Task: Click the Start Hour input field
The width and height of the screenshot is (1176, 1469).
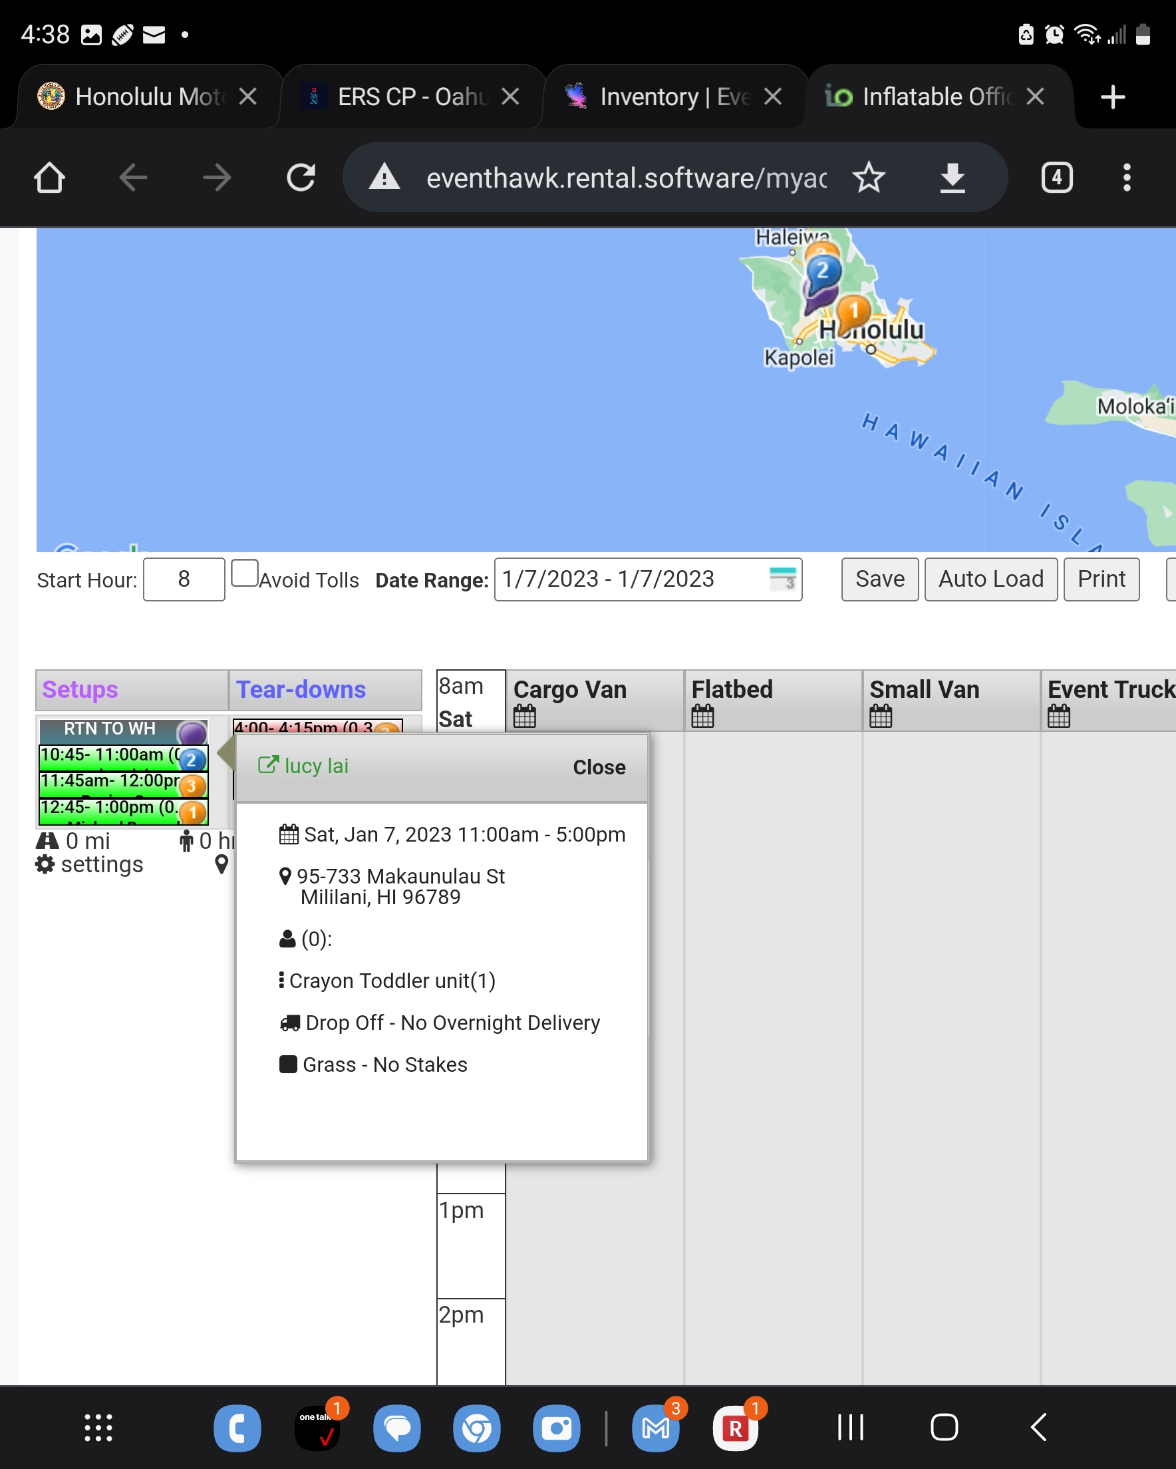Action: pos(184,579)
